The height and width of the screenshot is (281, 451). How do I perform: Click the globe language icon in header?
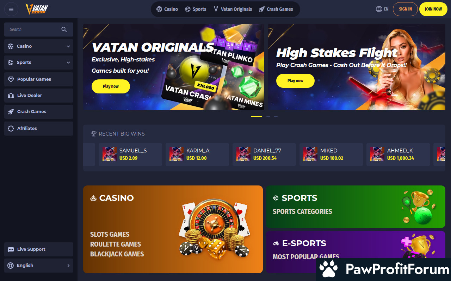[379, 9]
